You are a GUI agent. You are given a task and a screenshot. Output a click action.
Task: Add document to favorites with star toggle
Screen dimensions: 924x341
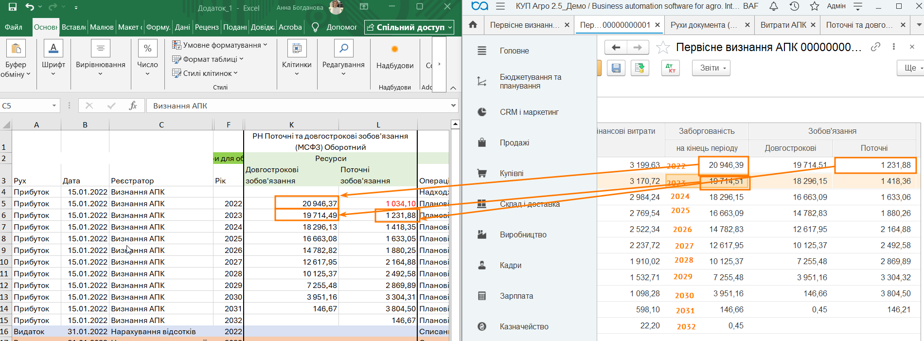[x=663, y=47]
